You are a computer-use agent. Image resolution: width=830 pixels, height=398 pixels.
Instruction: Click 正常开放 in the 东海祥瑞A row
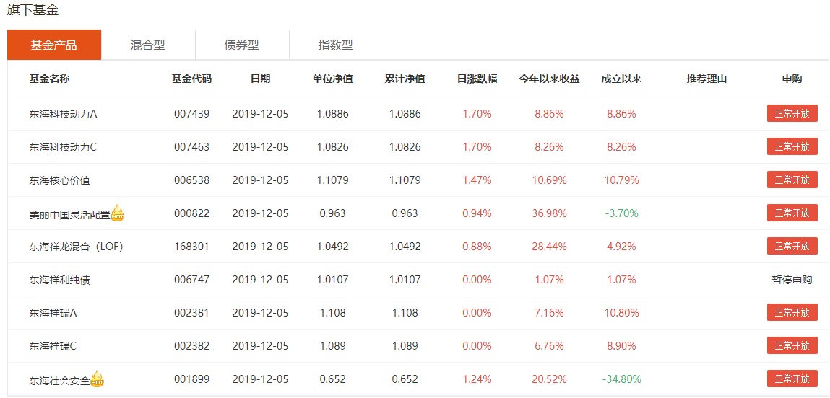(792, 312)
